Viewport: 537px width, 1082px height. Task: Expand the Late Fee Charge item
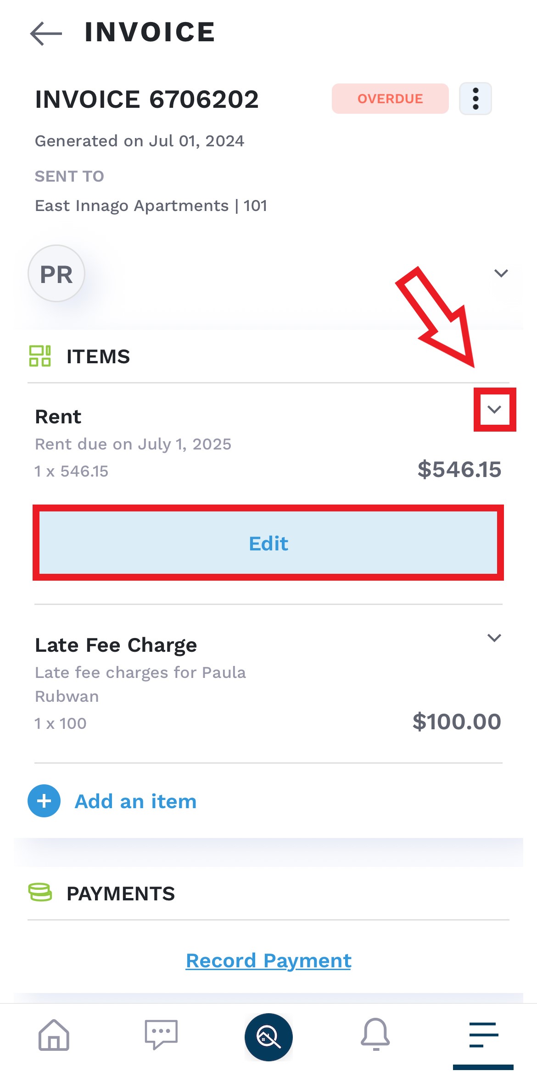[x=494, y=638]
